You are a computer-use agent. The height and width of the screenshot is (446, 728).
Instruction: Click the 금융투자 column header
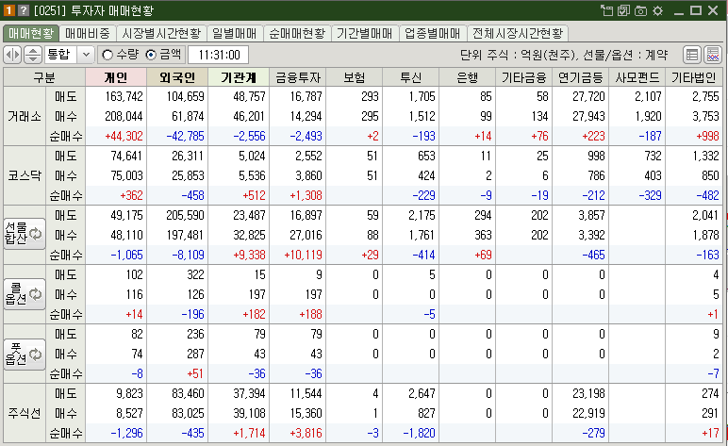click(x=298, y=77)
